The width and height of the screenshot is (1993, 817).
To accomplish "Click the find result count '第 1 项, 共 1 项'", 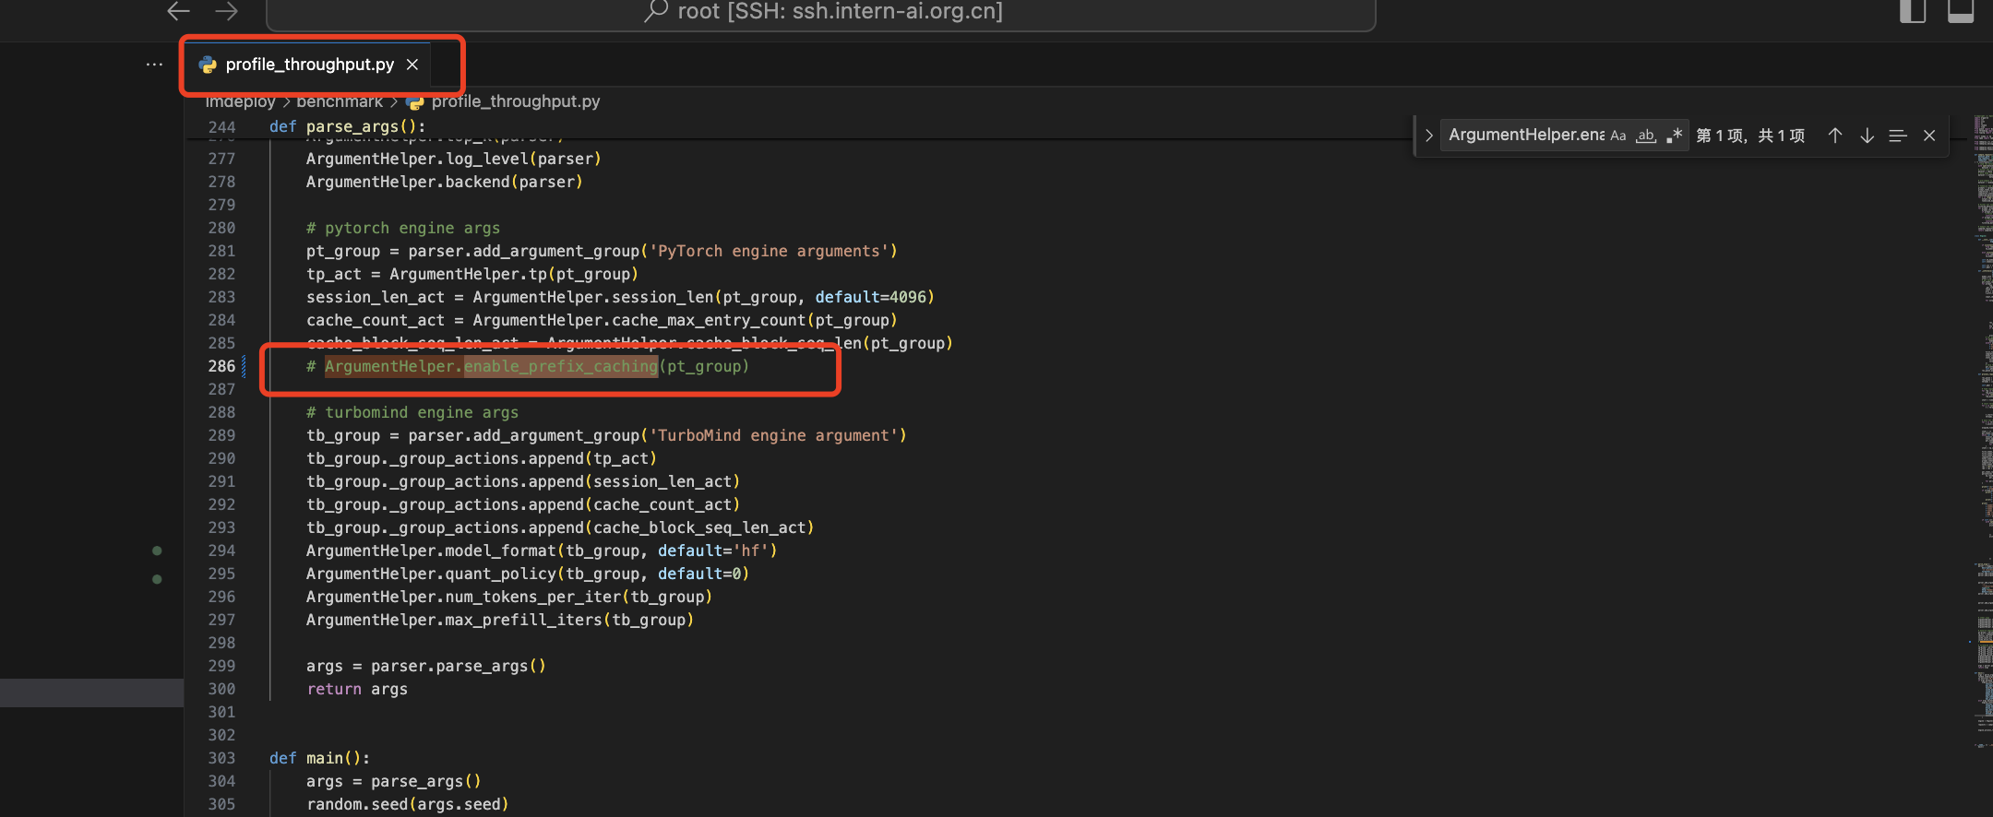I will [1750, 136].
